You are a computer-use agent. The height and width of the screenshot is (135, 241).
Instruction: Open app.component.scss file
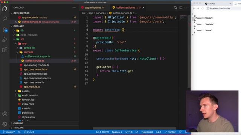pos(35,73)
